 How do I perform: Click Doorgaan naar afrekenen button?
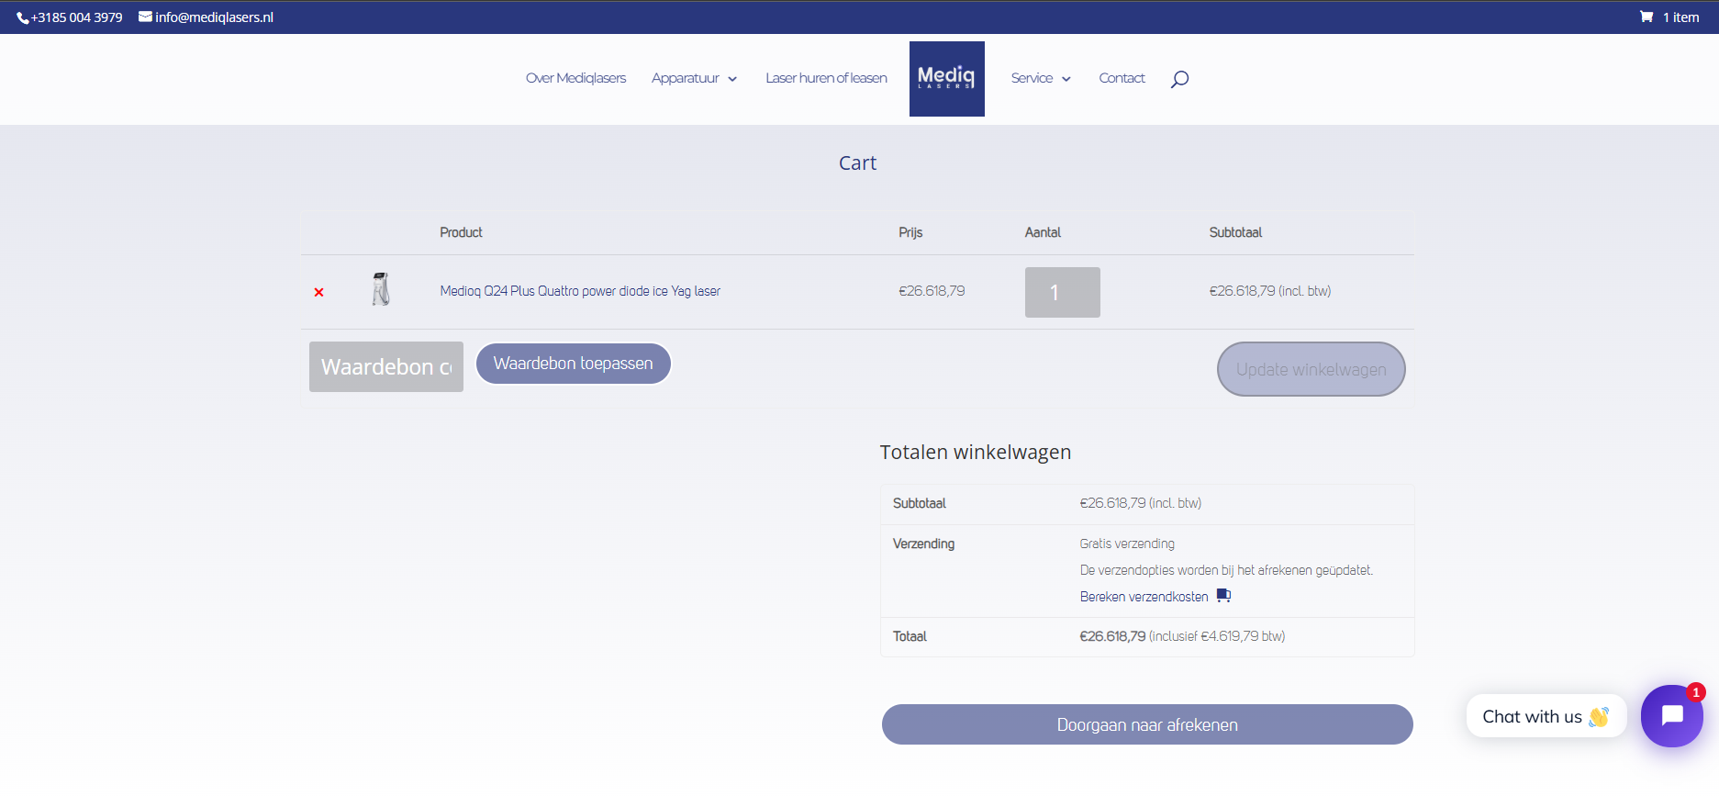pyautogui.click(x=1147, y=724)
